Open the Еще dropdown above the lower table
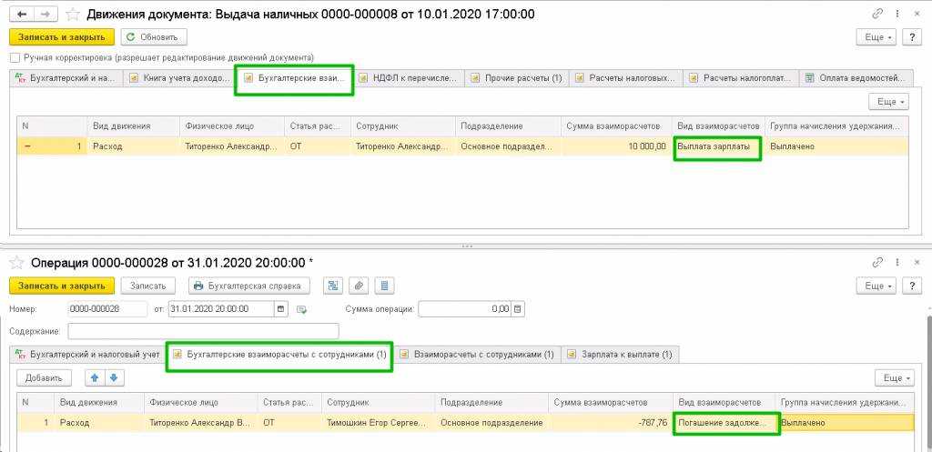Screen dimensions: 932x452 click(x=894, y=377)
